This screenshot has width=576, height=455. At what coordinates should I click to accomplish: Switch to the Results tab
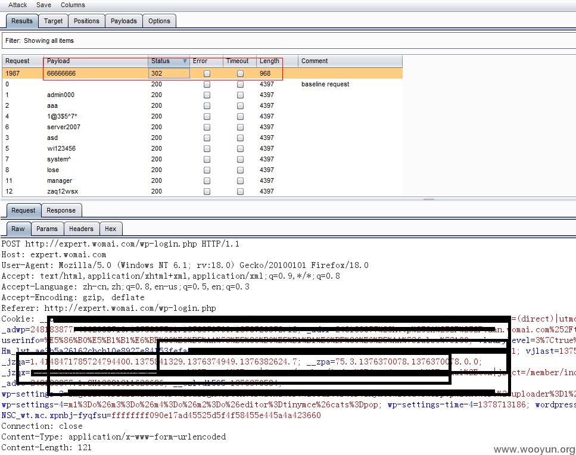coord(21,21)
